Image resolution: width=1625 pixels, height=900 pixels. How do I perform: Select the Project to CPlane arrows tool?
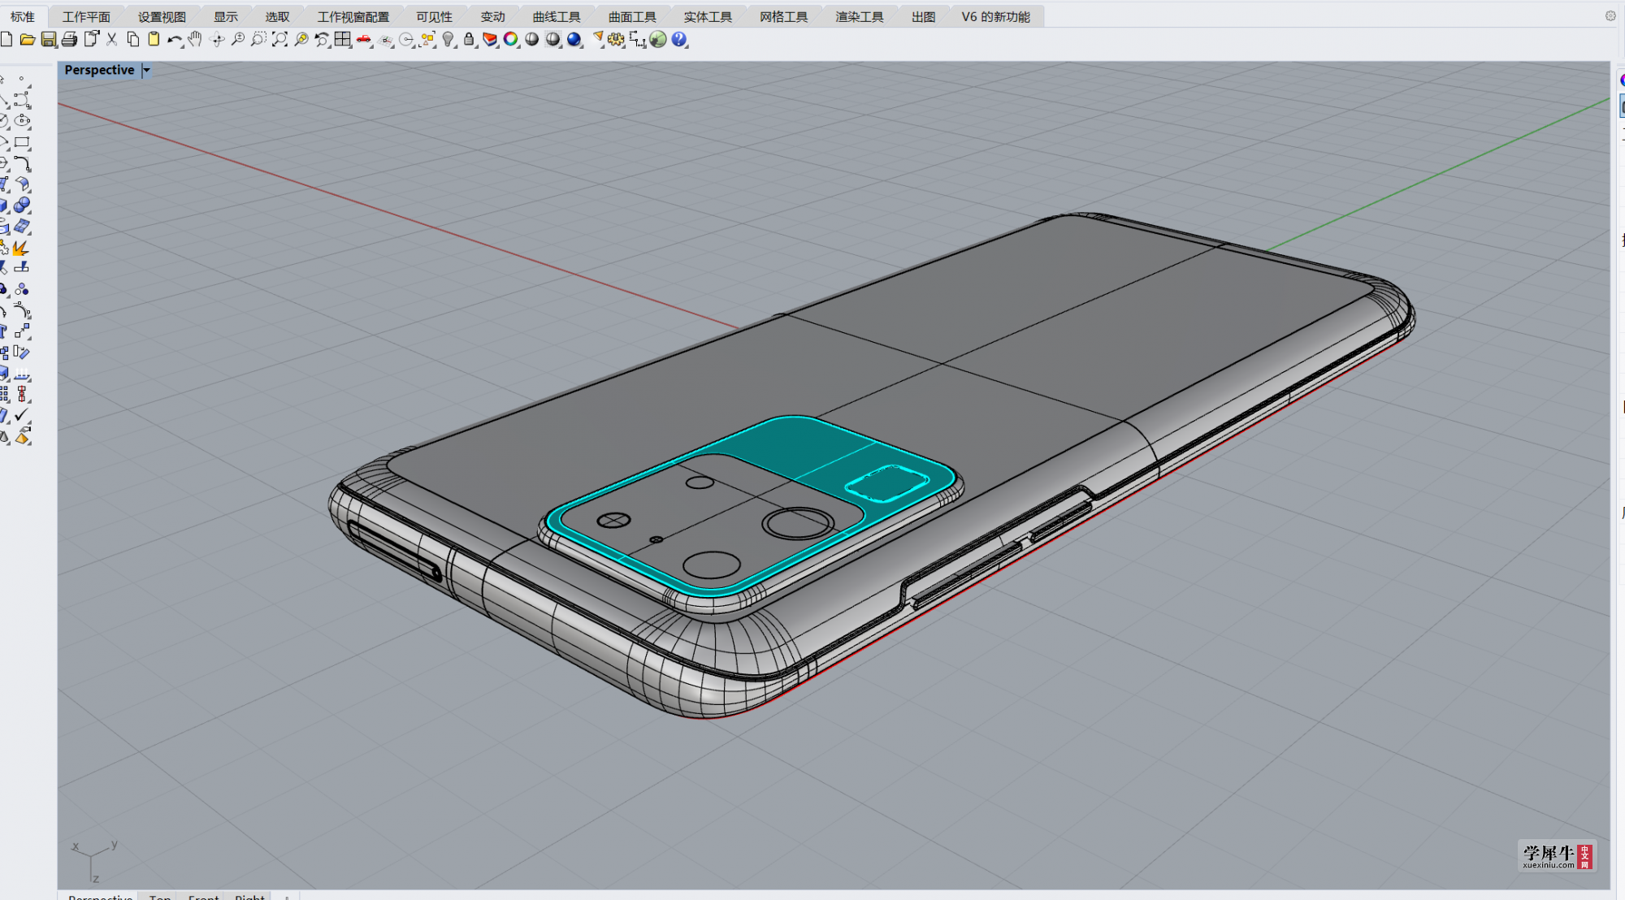pos(22,374)
